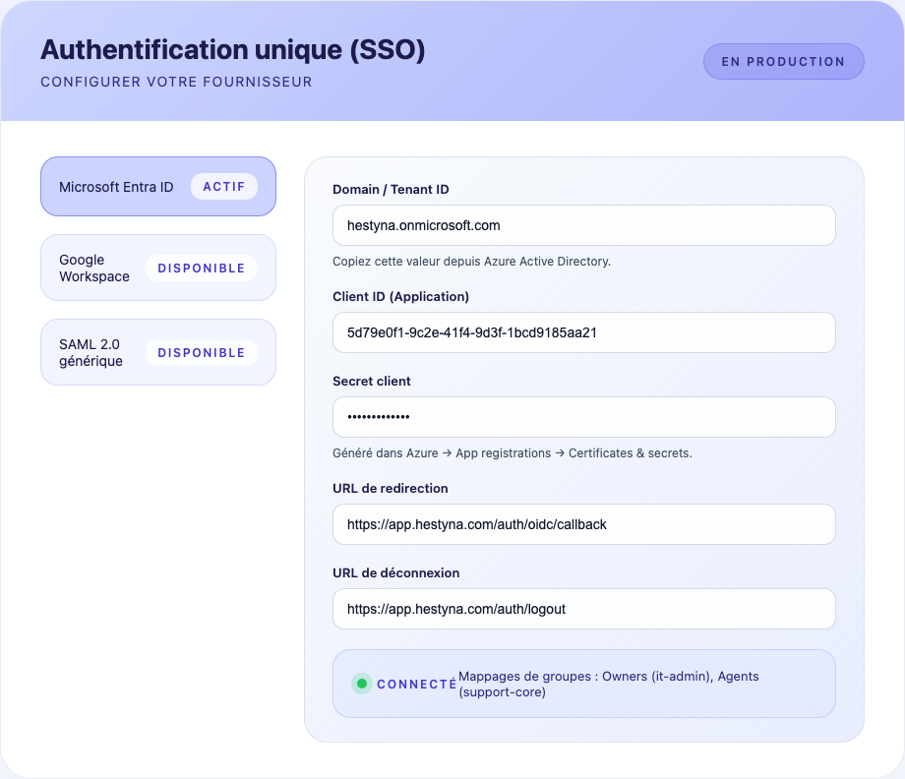
Task: Click the Authentification unique (SSO) page title
Action: (230, 49)
